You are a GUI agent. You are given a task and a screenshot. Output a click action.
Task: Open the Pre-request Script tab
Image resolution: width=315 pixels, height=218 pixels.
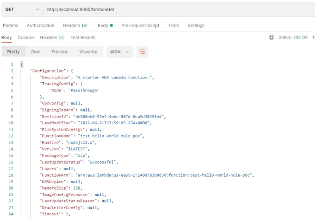click(140, 26)
